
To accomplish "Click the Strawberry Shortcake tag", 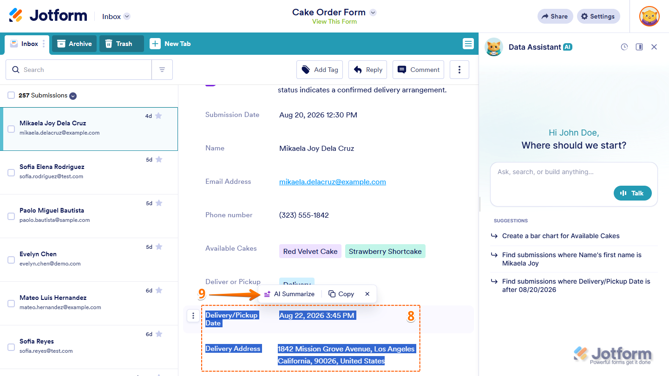I will (x=385, y=251).
